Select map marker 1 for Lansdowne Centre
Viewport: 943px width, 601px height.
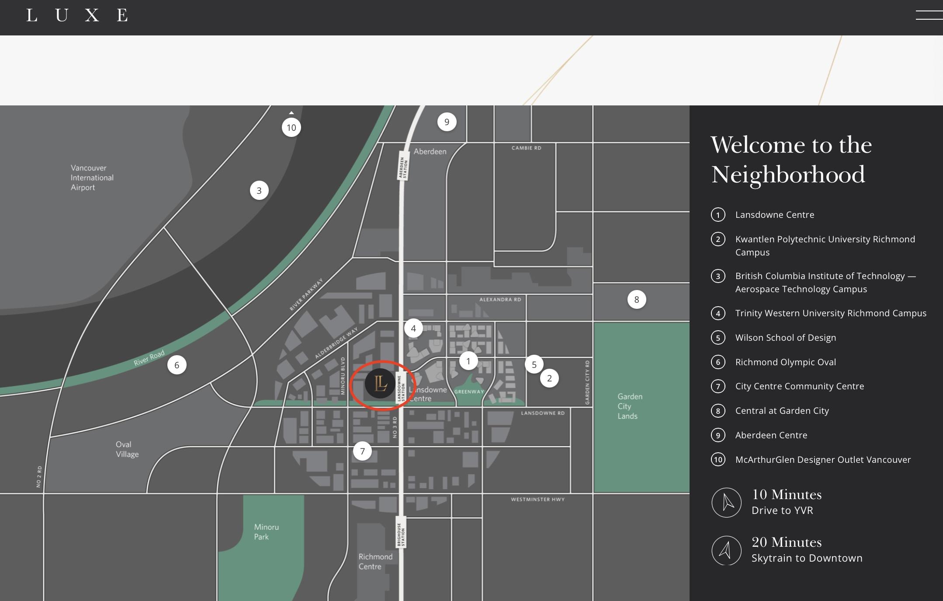click(x=468, y=361)
